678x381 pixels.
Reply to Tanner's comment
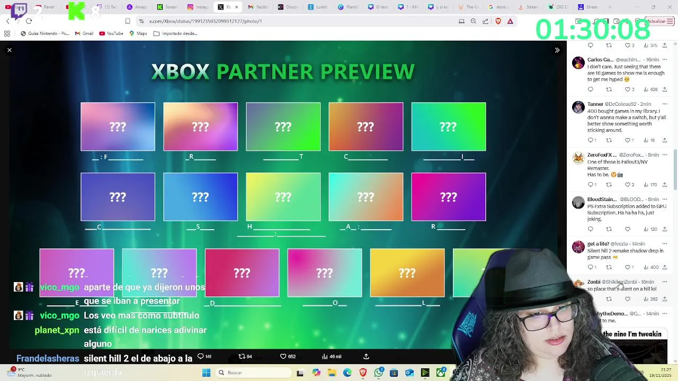tap(591, 140)
